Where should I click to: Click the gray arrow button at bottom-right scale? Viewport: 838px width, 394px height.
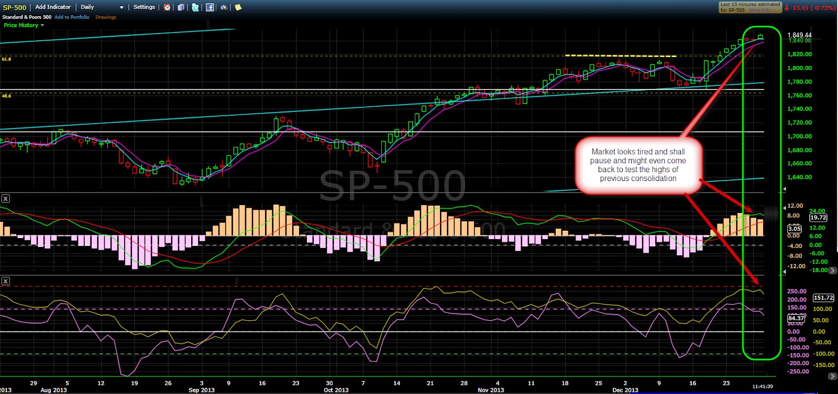pyautogui.click(x=832, y=376)
